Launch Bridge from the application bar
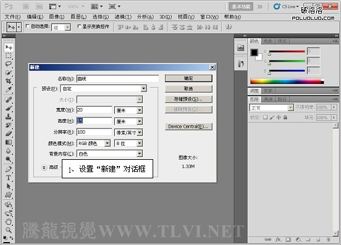This screenshot has height=245, width=341. point(26,7)
